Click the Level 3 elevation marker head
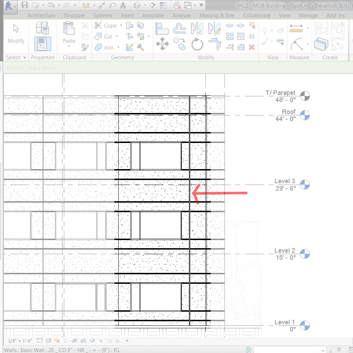The image size is (353, 353). (305, 184)
